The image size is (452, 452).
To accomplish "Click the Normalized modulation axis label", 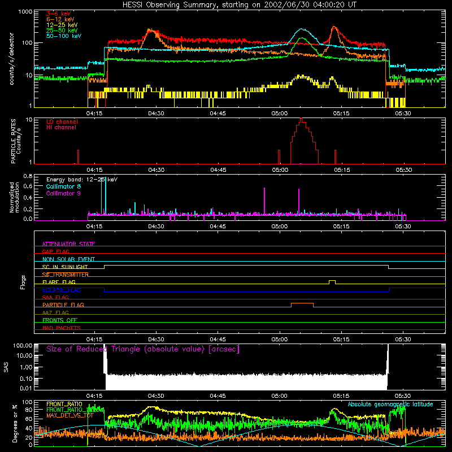I will [14, 197].
